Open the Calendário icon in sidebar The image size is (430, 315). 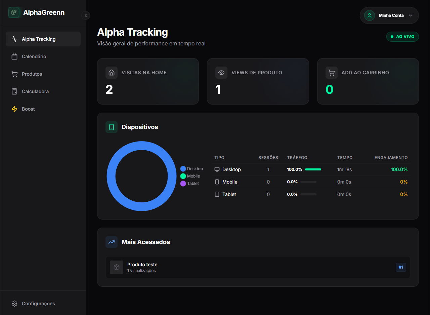pos(14,56)
